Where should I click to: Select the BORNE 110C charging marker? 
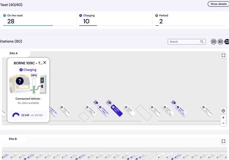point(104,111)
